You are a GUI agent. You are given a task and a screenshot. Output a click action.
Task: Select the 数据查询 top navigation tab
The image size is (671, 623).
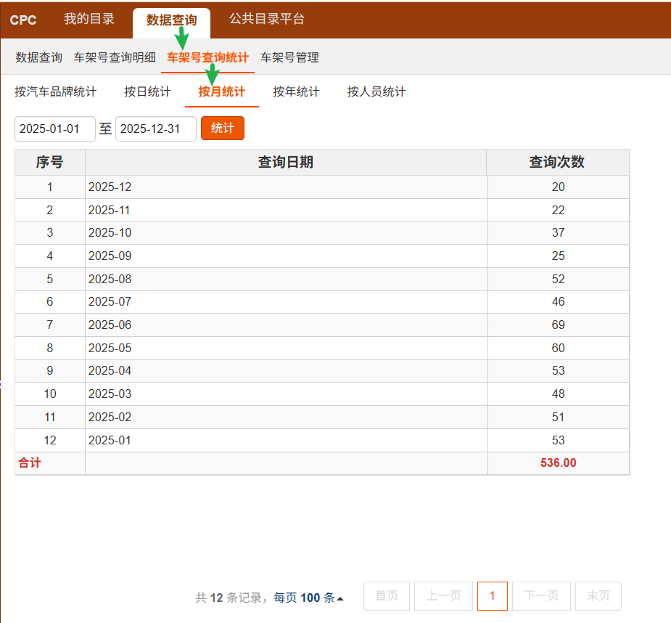[x=171, y=20]
